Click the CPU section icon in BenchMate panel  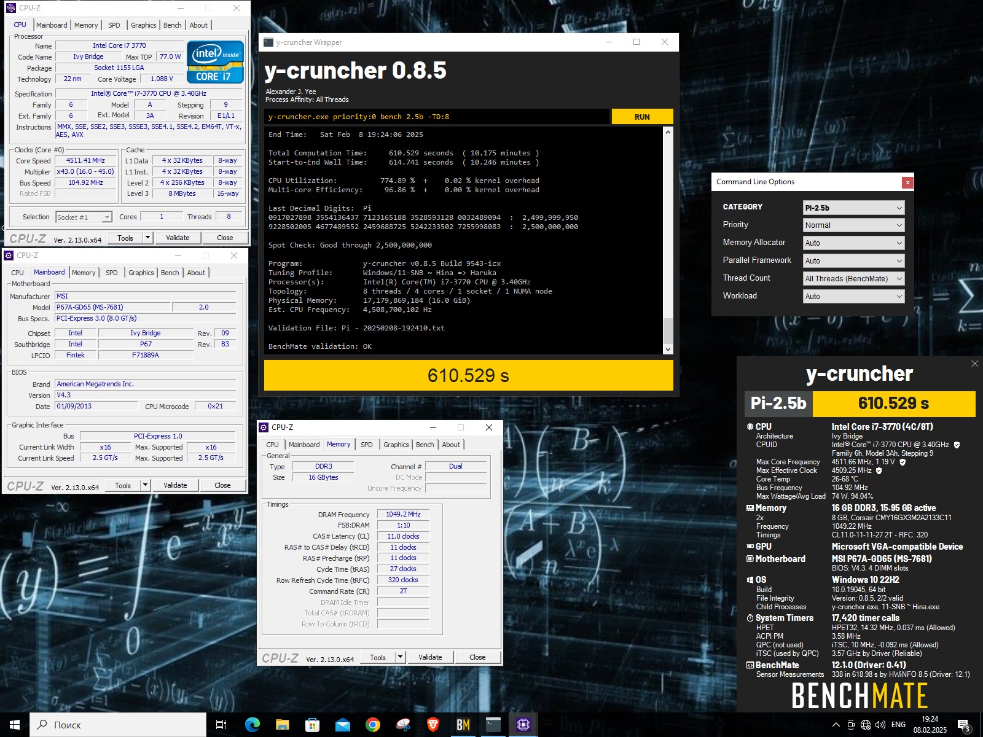pos(750,426)
